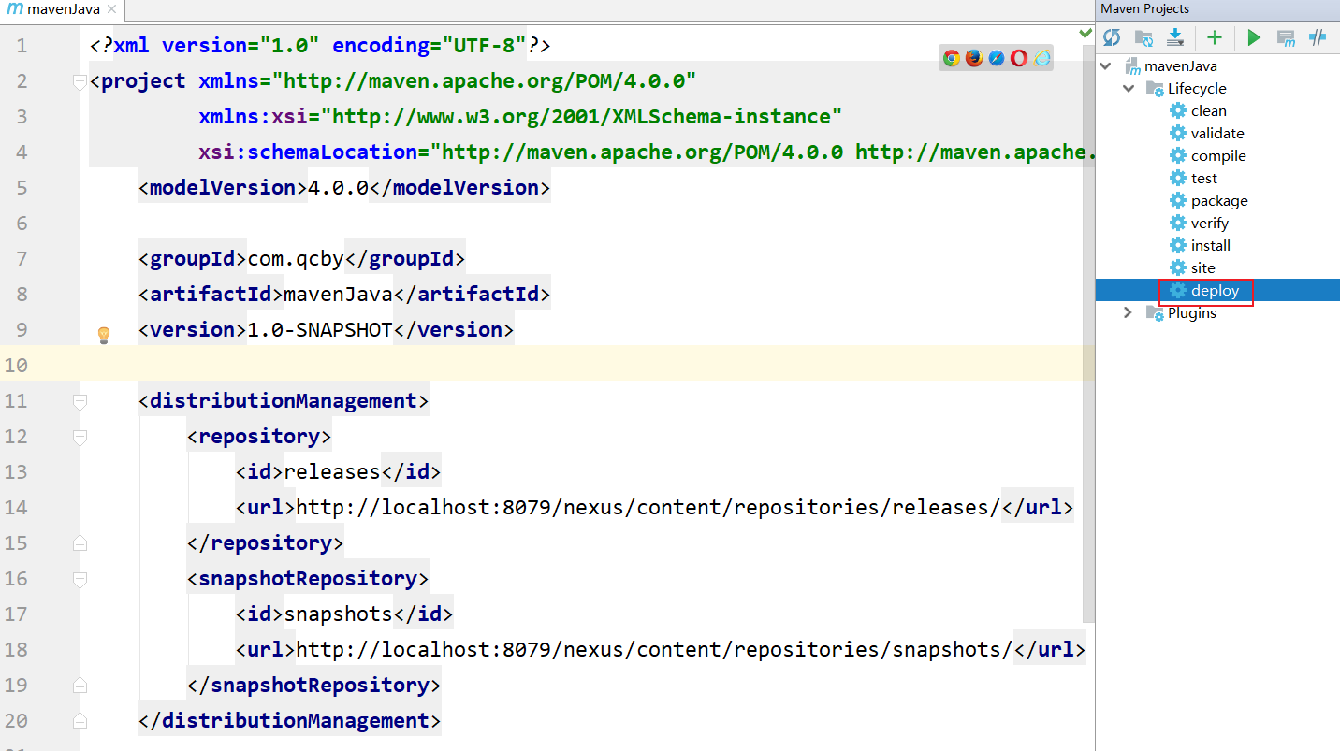Fold repository block at line 12
This screenshot has width=1340, height=751.
pyautogui.click(x=80, y=437)
